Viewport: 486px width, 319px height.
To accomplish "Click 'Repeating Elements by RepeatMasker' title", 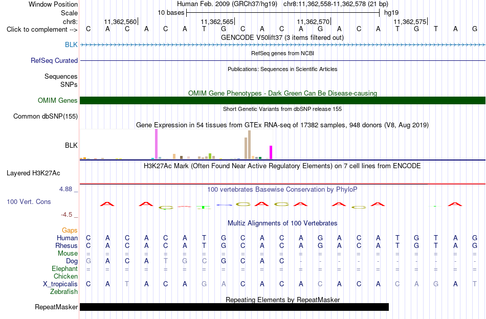I will coord(283,300).
